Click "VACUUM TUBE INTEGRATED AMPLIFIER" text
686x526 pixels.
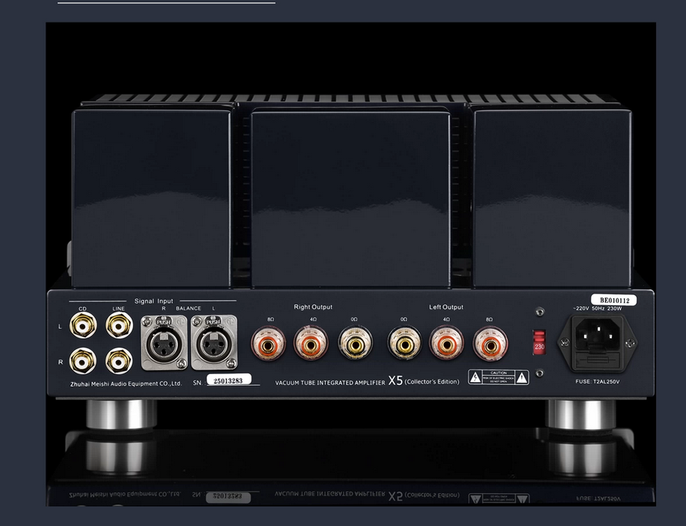click(330, 383)
